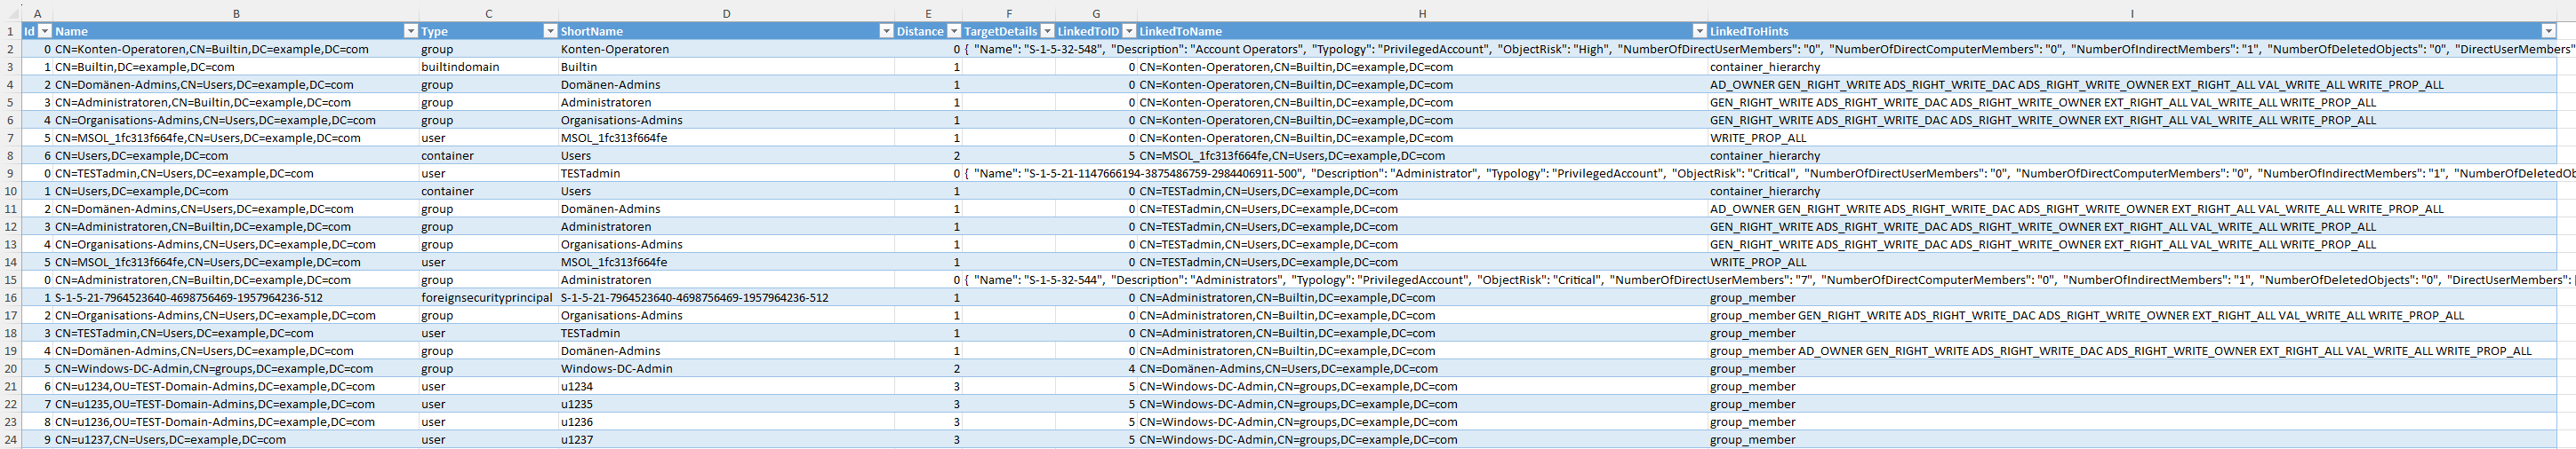The width and height of the screenshot is (2576, 449).
Task: Select column D header
Action: pyautogui.click(x=726, y=14)
